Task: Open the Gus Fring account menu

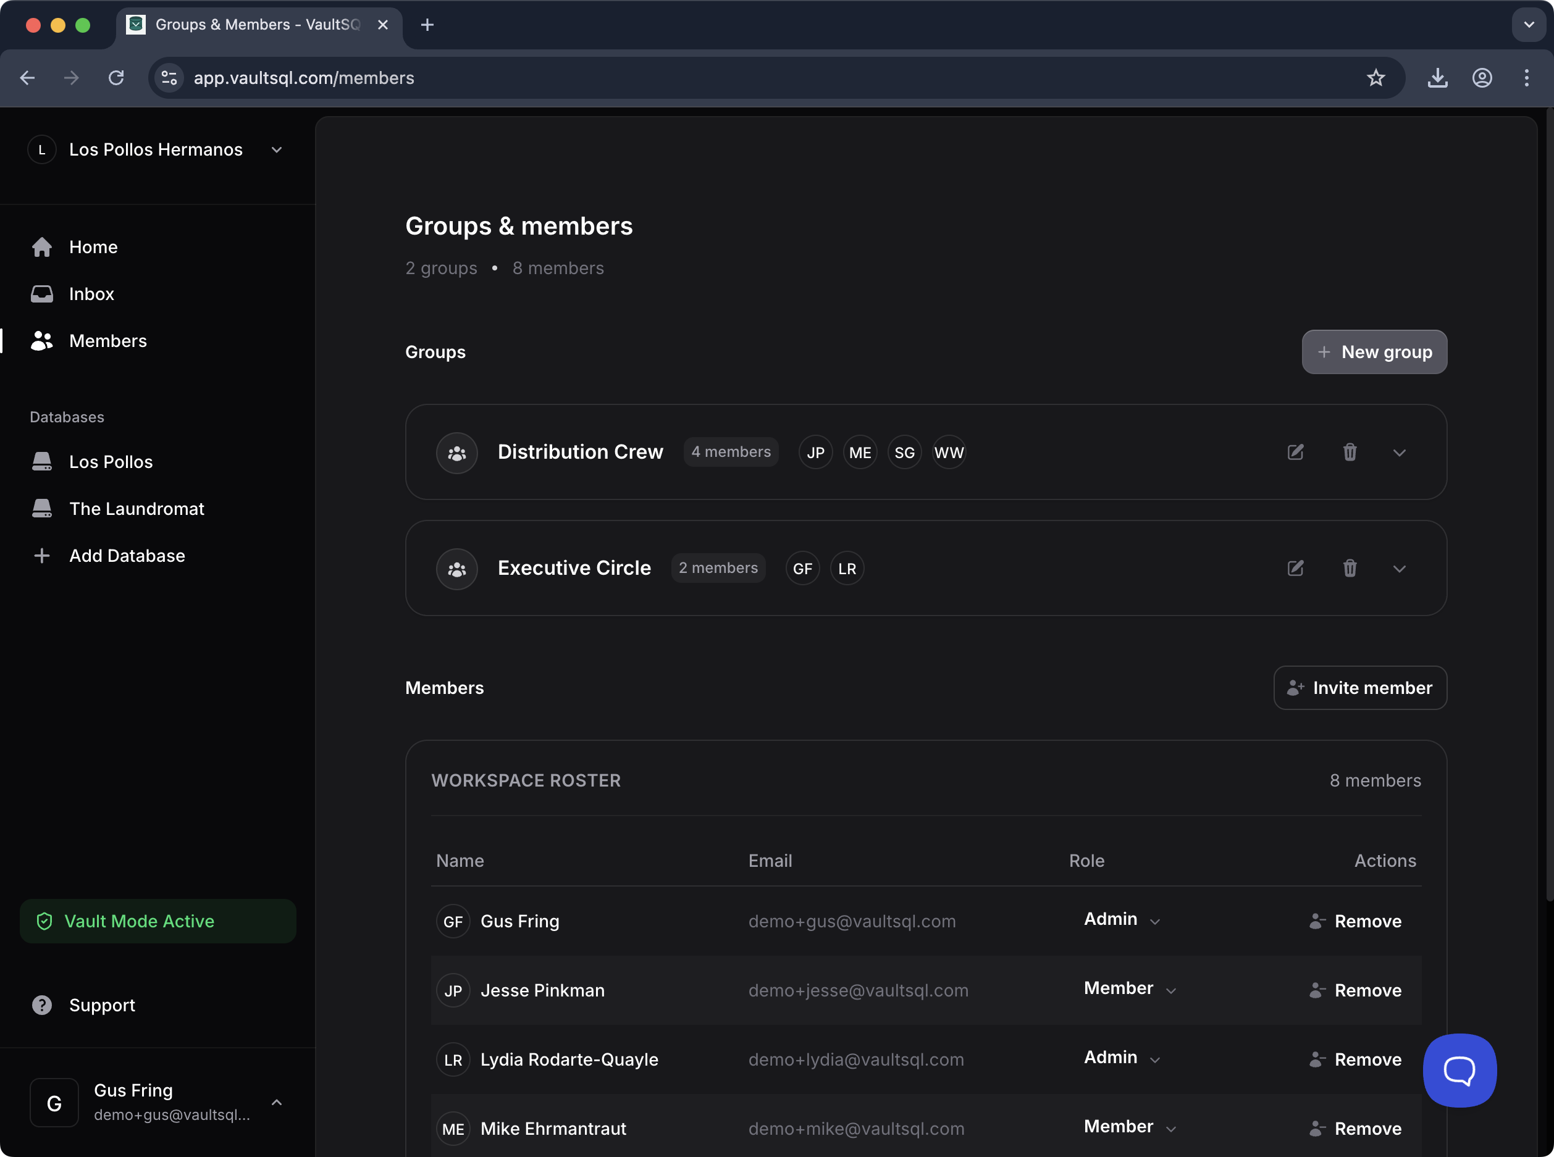Action: tap(157, 1103)
